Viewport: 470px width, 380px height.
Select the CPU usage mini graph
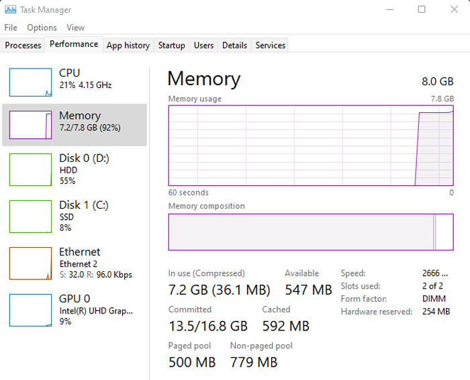tap(30, 82)
